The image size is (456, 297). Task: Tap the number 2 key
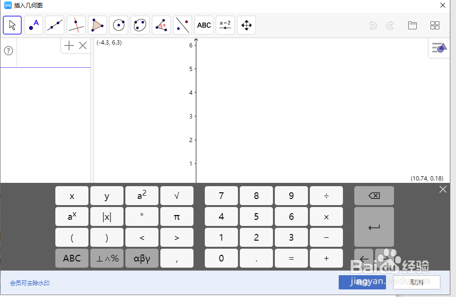(x=256, y=237)
